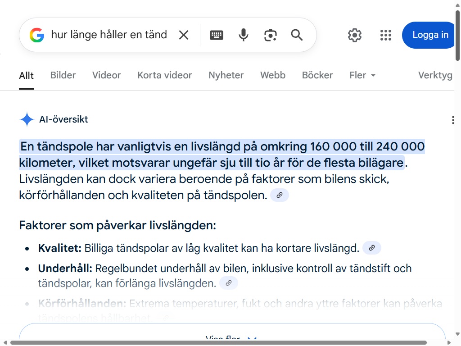This screenshot has width=461, height=346.
Task: Click the vertical scrollbar thumb
Action: pos(457,36)
